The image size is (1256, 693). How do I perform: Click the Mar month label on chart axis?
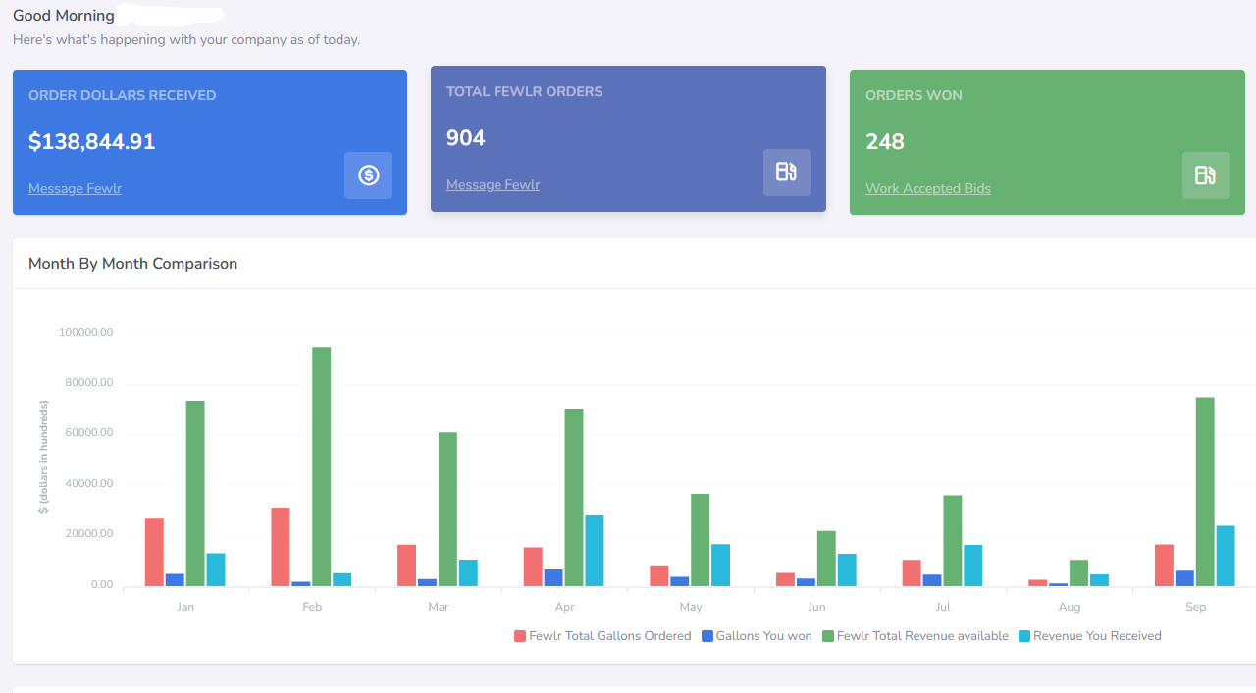(x=439, y=607)
